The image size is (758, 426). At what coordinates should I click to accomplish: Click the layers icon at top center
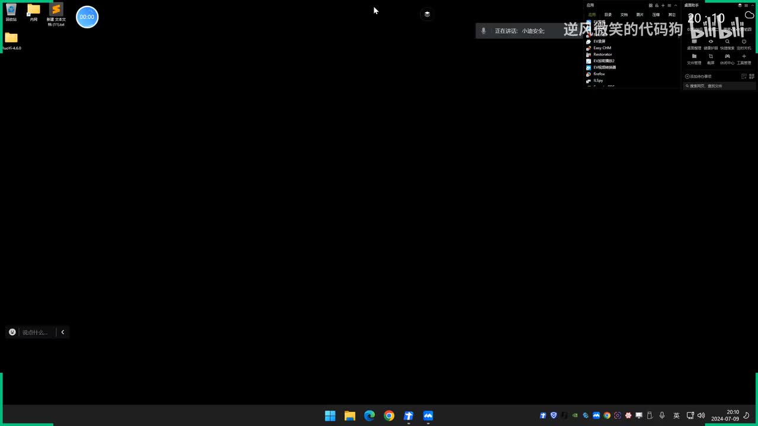click(x=427, y=14)
